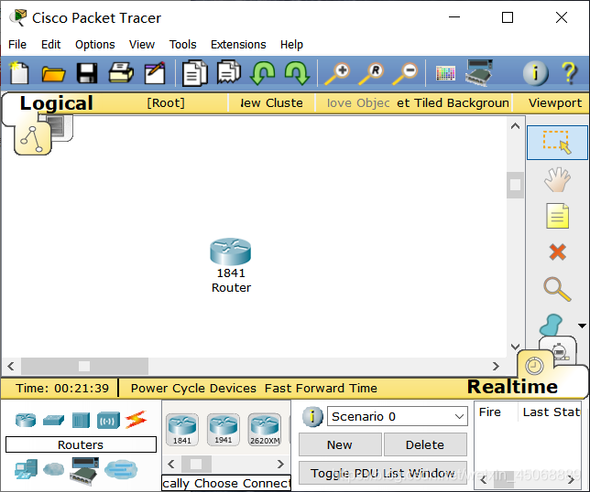Click the New scenario button

click(340, 444)
